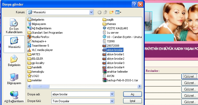Viewport: 198px width, 105px height.
Task: Click the İptal button
Action: point(132,101)
